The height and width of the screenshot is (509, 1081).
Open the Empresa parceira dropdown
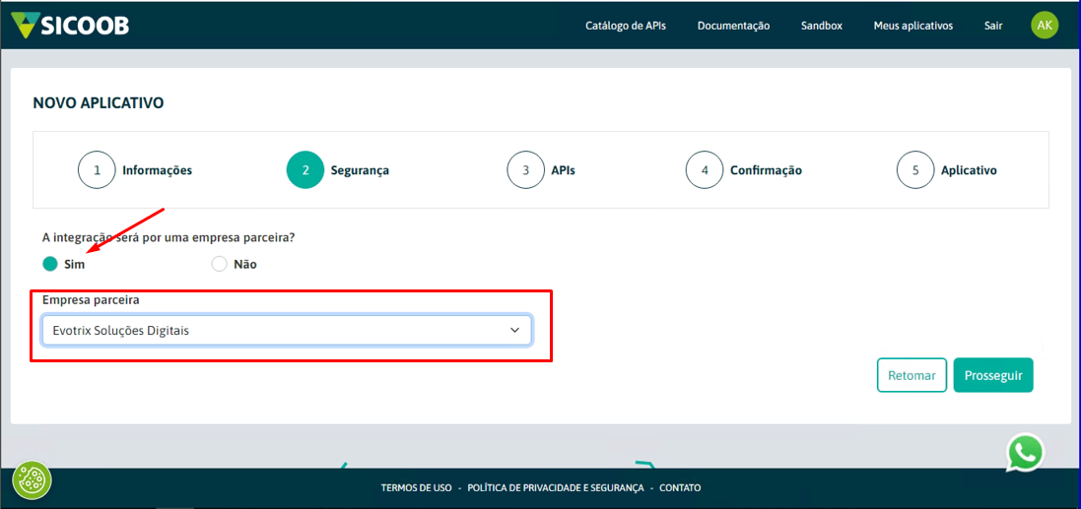click(x=286, y=331)
